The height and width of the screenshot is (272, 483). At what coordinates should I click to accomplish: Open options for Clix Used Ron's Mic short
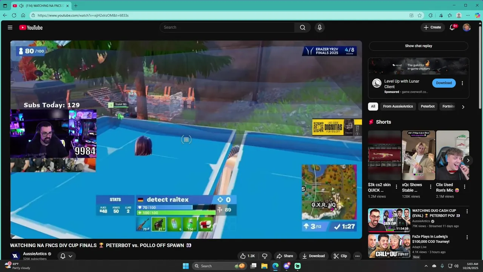465,187
